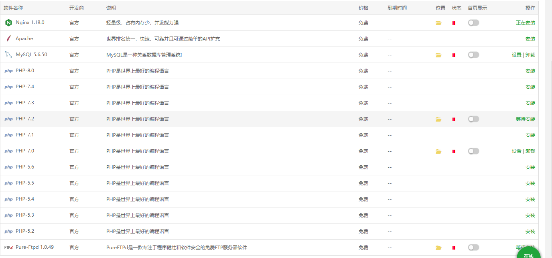This screenshot has height=258, width=552.
Task: Install PHP-7.1 via its 安装 link
Action: point(530,135)
